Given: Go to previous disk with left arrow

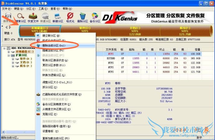Looking at the screenshot, I should coord(7,27).
